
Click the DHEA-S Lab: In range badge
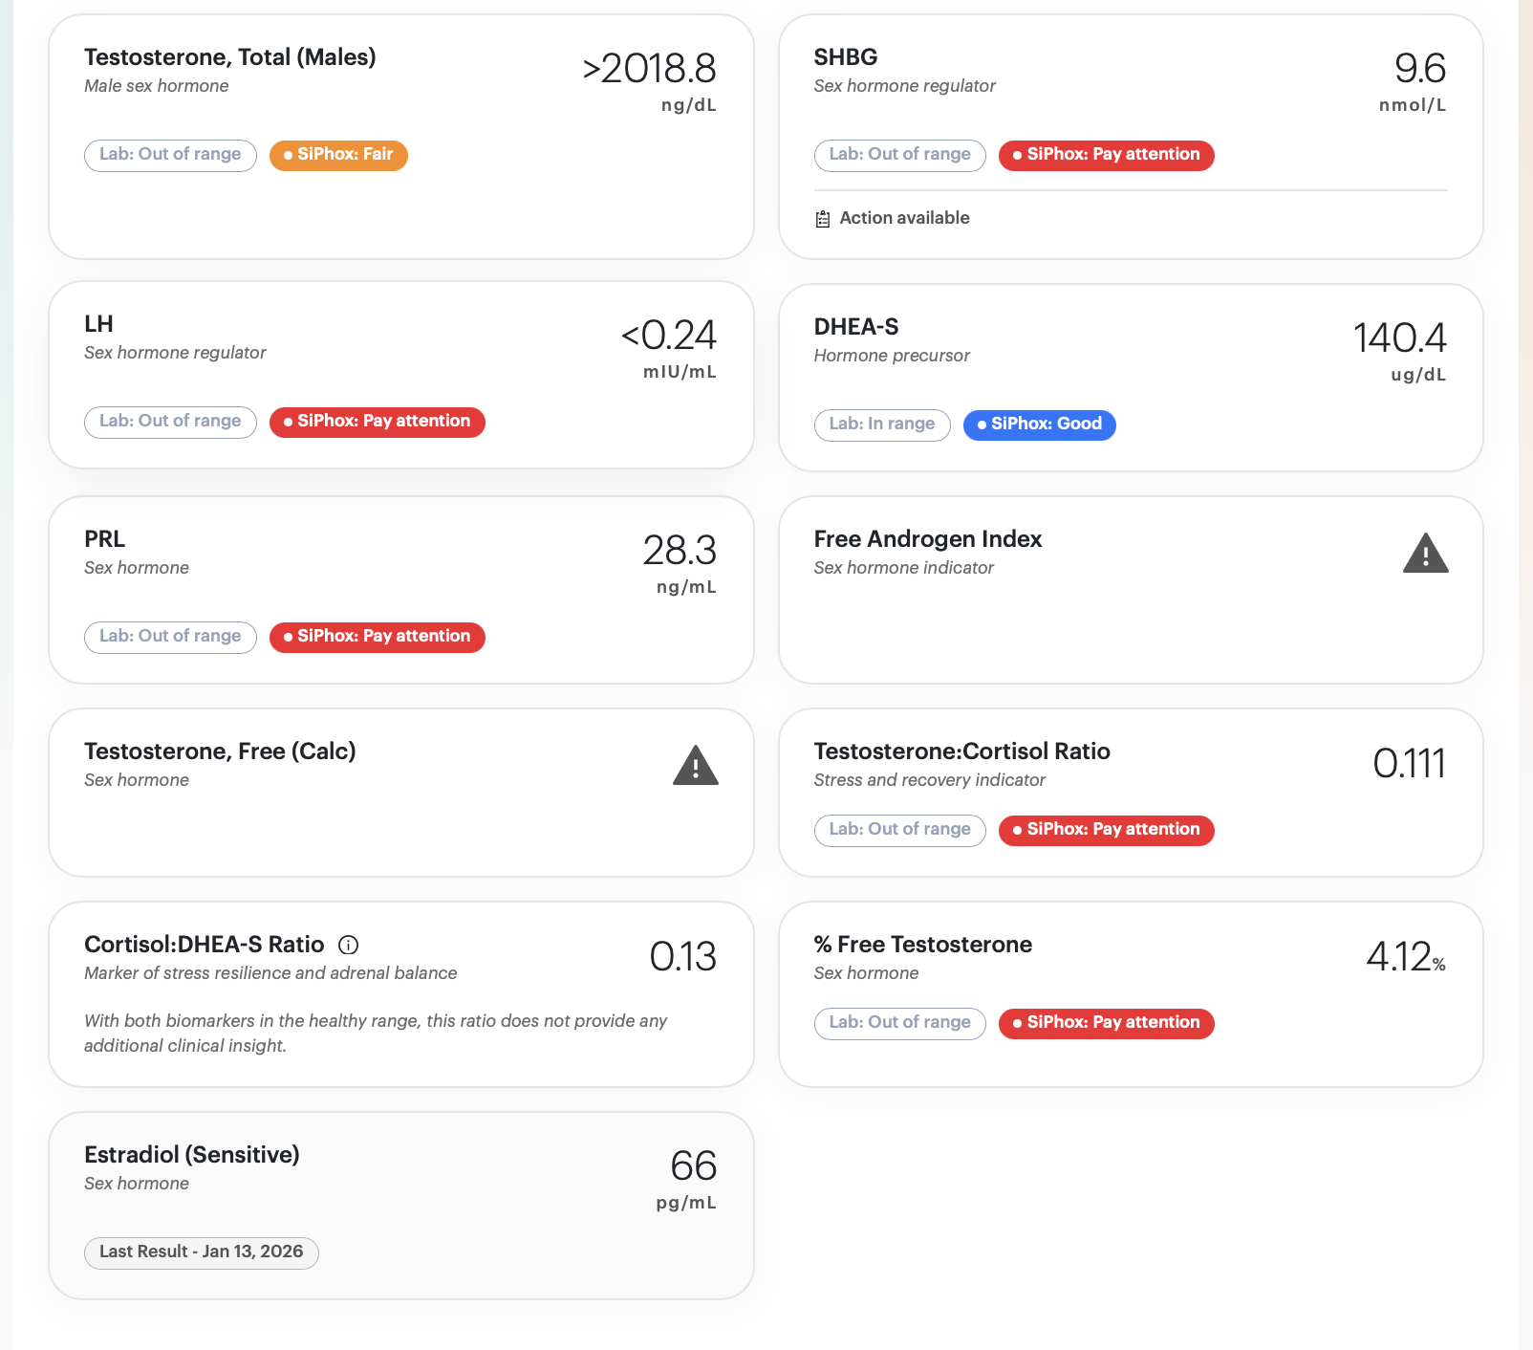(881, 425)
